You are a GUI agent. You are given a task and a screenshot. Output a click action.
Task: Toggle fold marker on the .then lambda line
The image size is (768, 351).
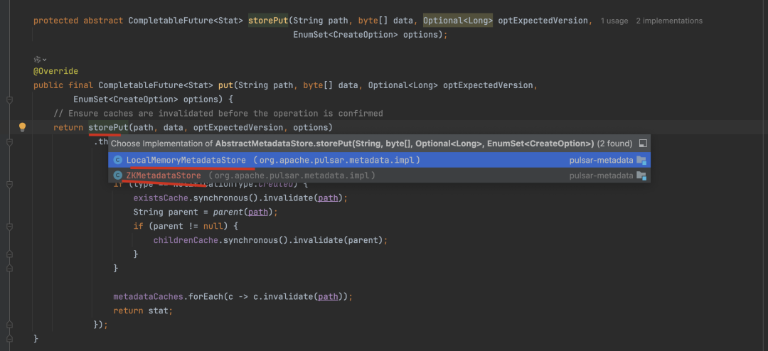point(9,142)
